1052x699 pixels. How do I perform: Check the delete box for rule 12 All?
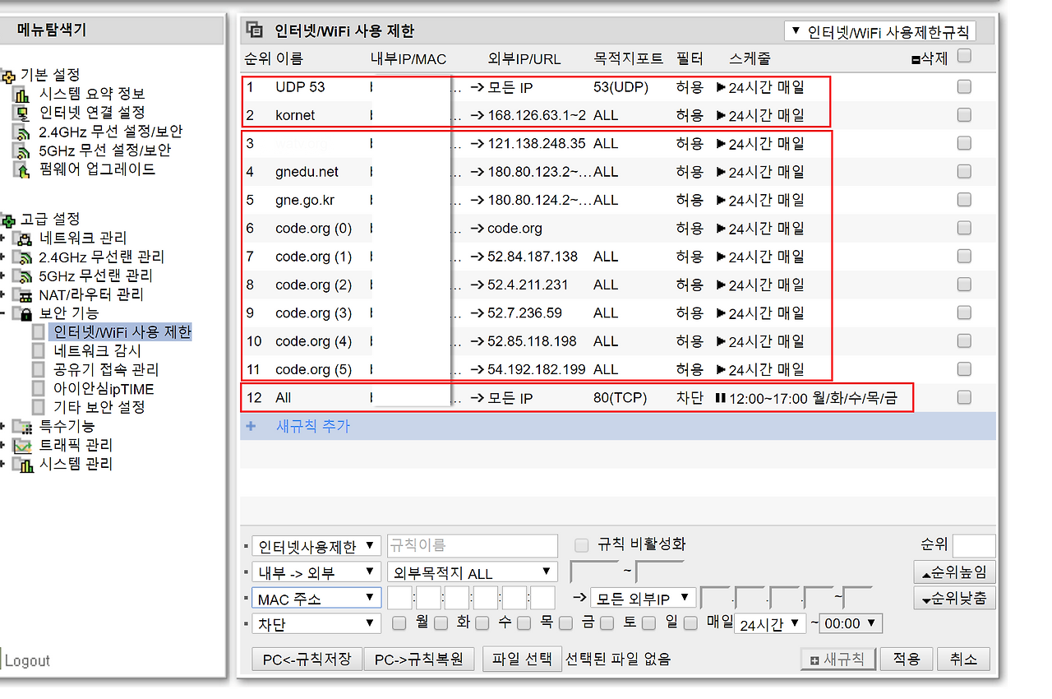tap(963, 397)
